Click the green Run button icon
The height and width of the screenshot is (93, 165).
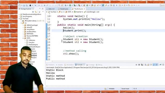pyautogui.click(x=70, y=5)
